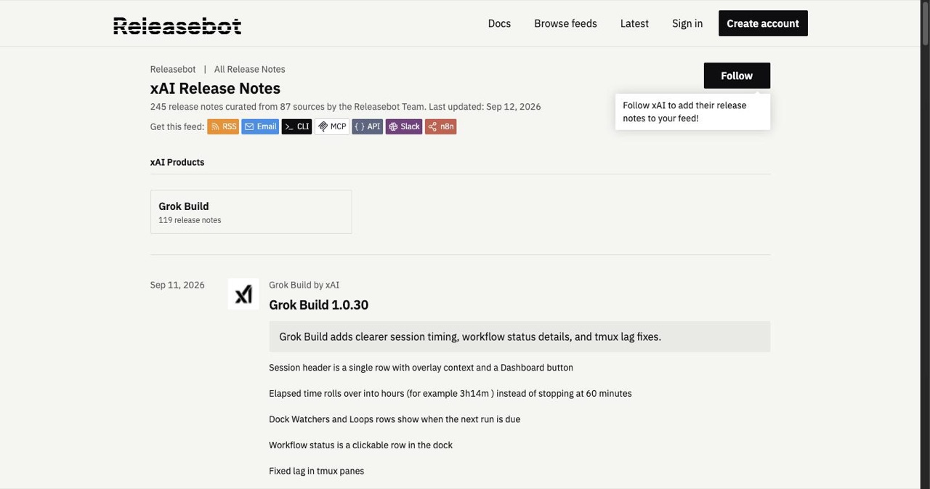Click the 'xAI Release Notes' heading
Viewport: 930px width, 489px height.
pyautogui.click(x=215, y=88)
